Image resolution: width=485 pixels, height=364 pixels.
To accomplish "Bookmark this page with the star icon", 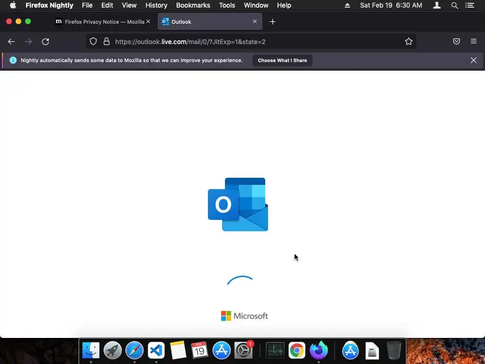I will [x=409, y=42].
